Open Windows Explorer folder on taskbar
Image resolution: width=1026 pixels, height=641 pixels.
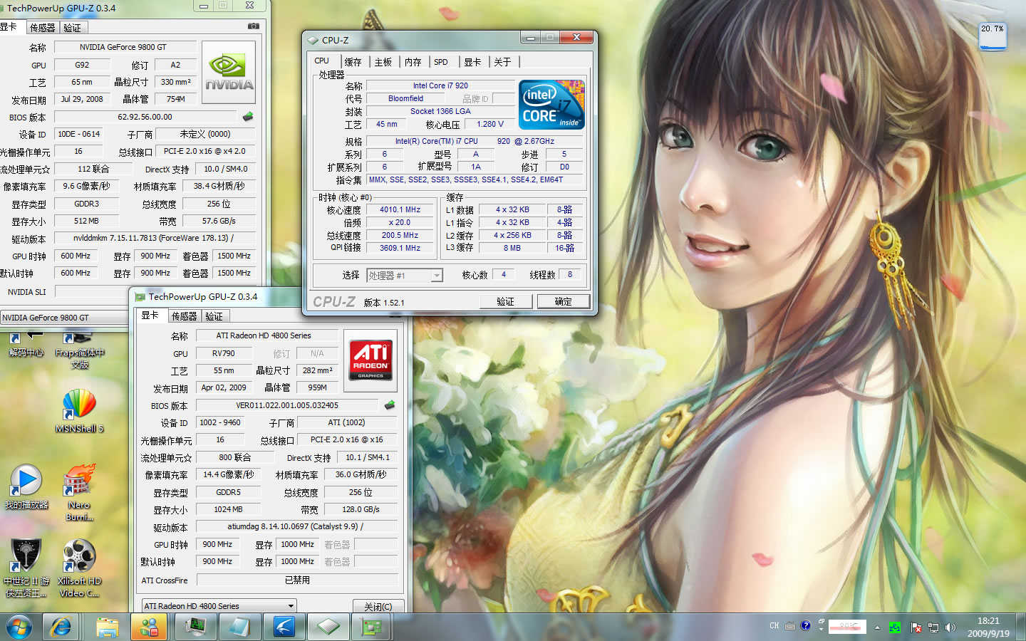point(107,627)
